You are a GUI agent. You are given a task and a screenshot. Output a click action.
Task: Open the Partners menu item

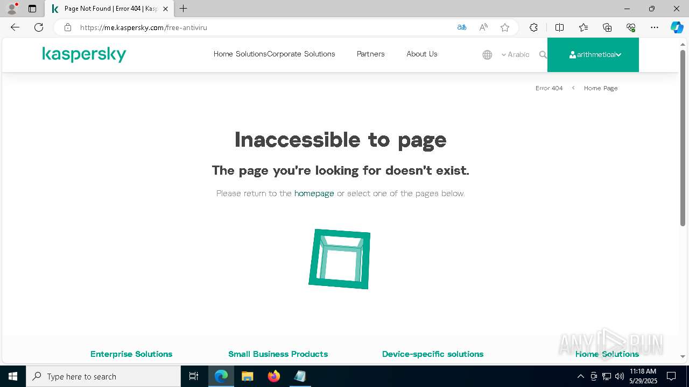(x=371, y=54)
